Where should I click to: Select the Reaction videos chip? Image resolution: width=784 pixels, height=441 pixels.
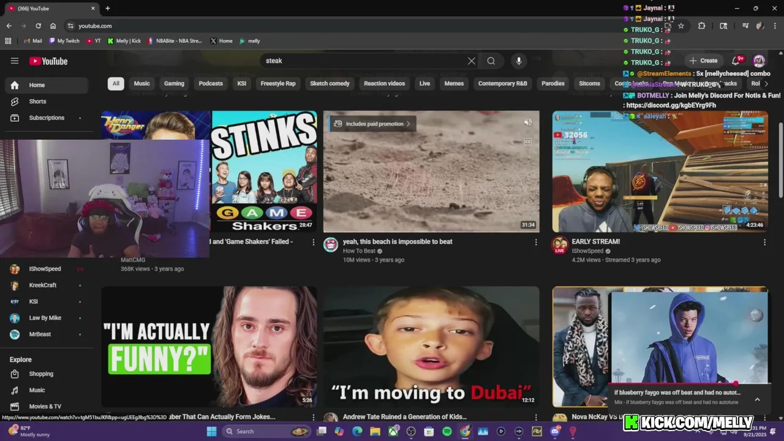click(x=384, y=83)
